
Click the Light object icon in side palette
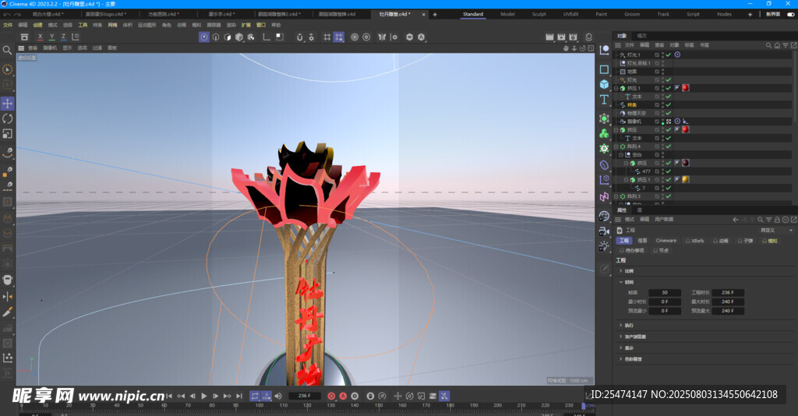604,245
